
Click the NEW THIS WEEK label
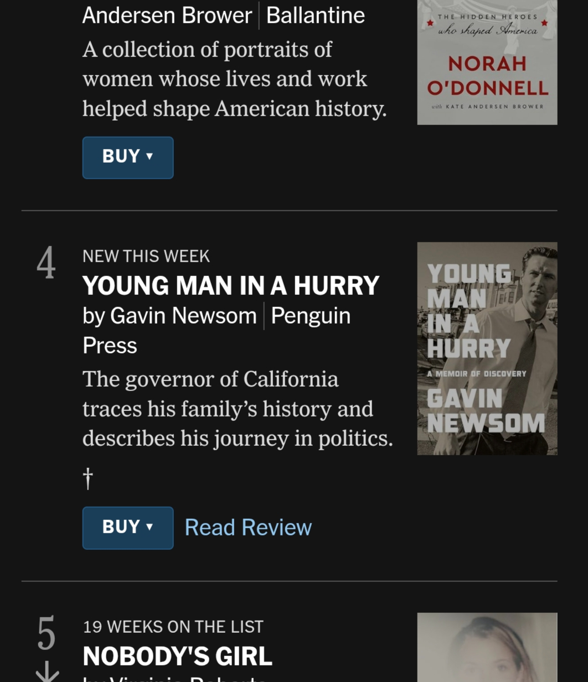[146, 256]
